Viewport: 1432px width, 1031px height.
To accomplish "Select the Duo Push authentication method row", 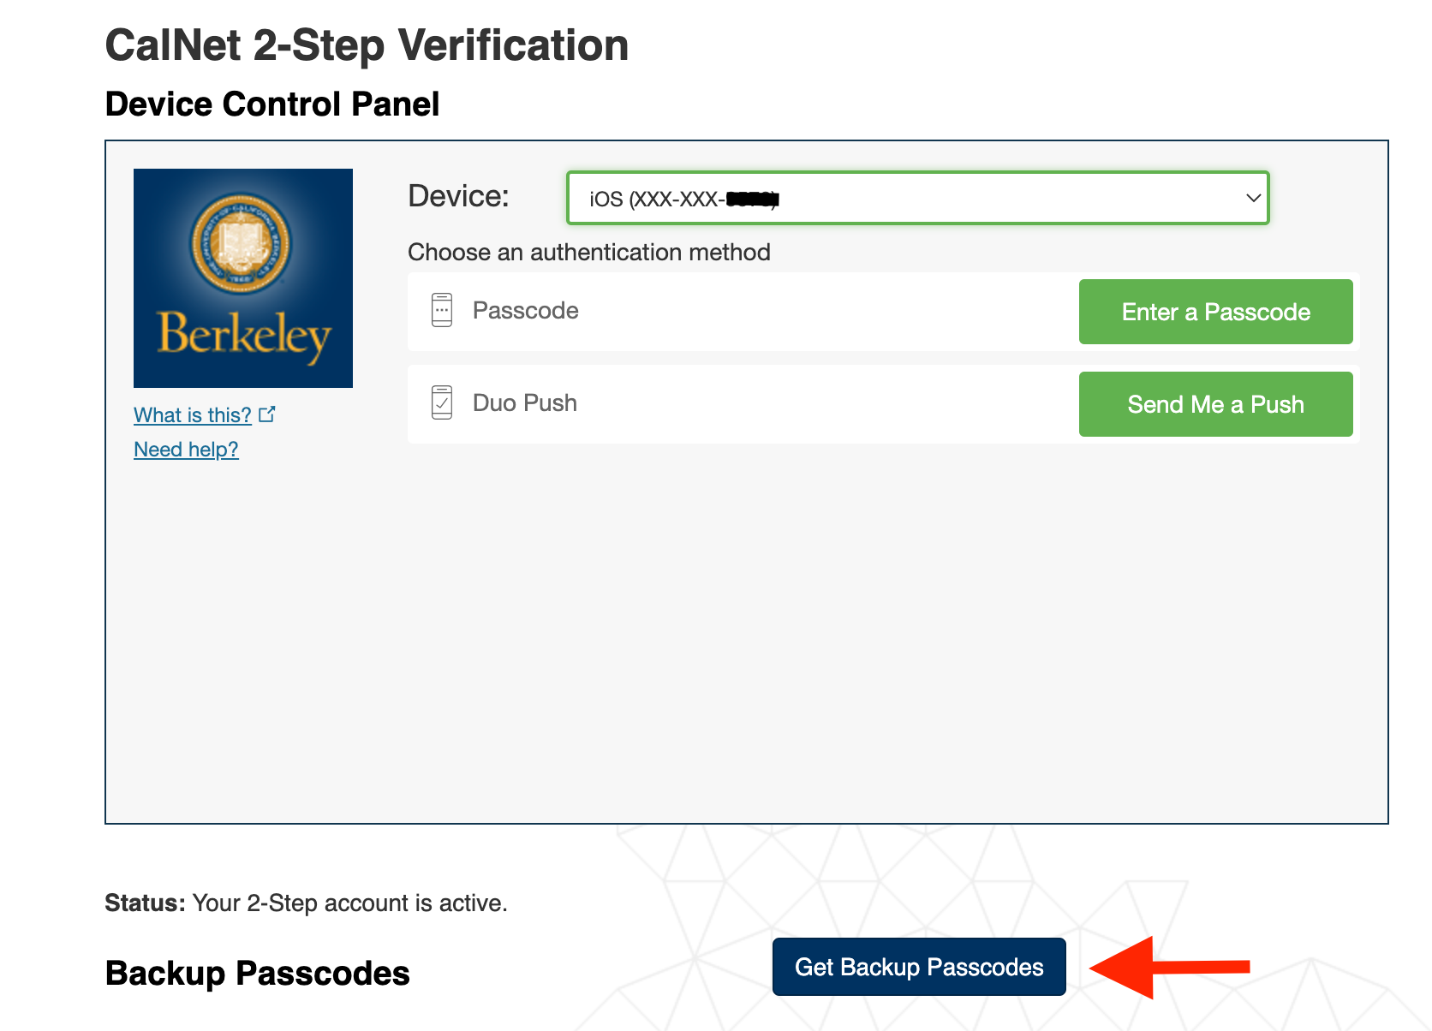I will pyautogui.click(x=883, y=404).
